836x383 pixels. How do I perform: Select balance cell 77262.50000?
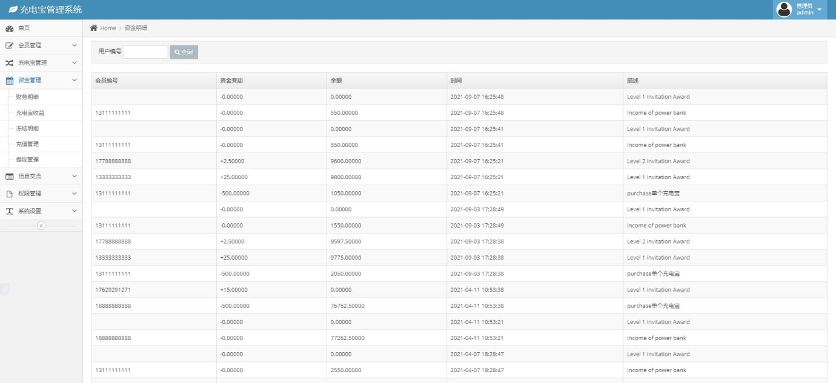click(x=348, y=338)
